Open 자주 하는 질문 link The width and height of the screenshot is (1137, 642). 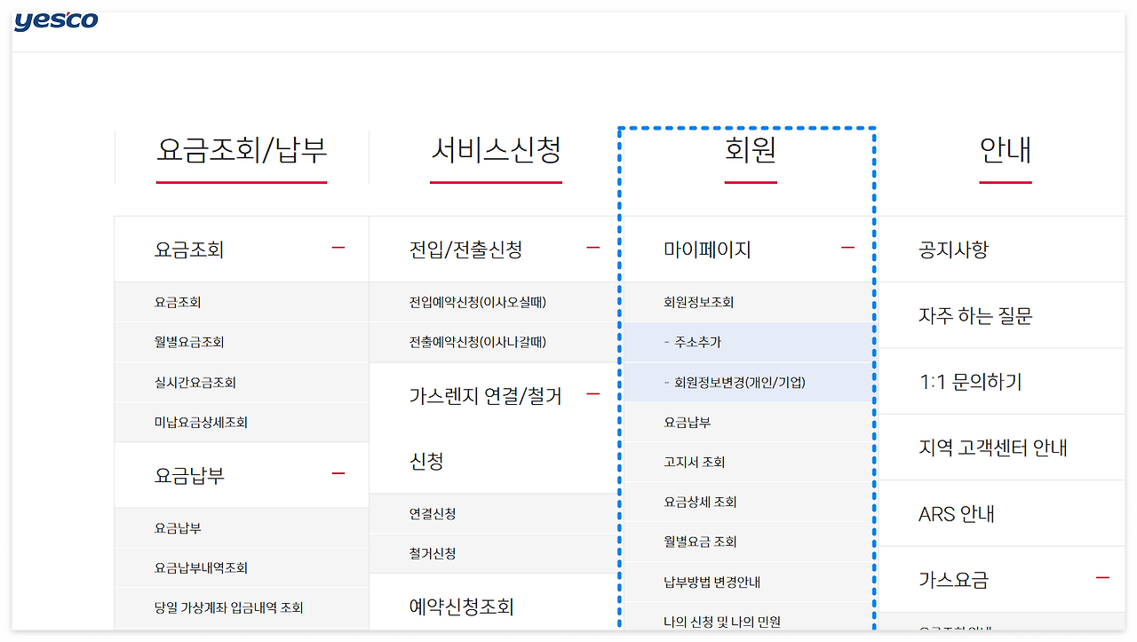[975, 316]
